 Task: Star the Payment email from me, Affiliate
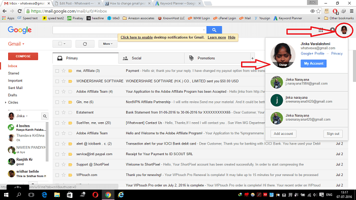(64, 71)
